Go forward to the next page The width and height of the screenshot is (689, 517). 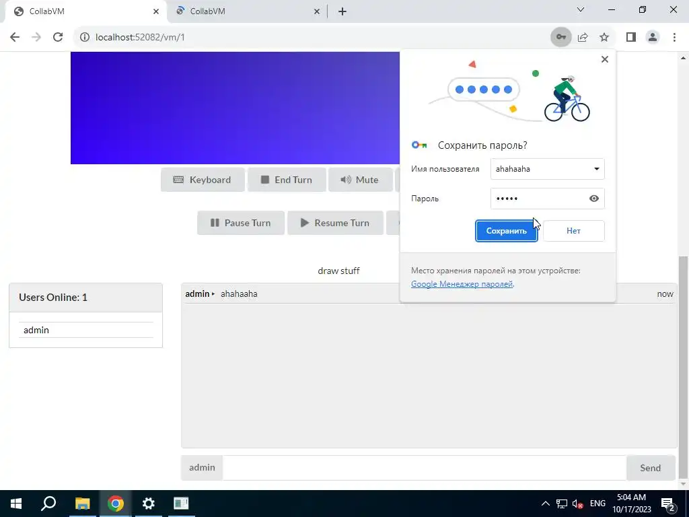tap(36, 37)
